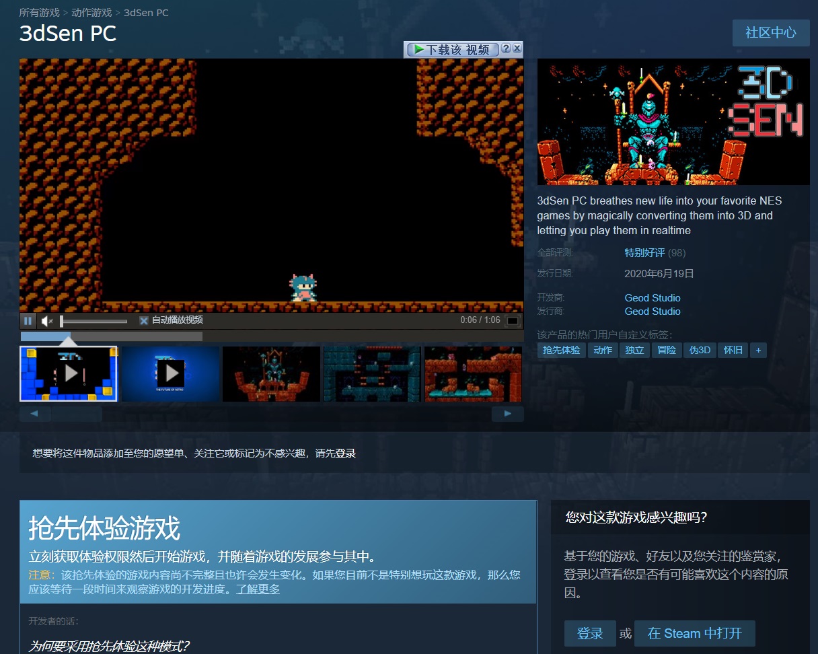Open the throne room screenshot thumbnail
The height and width of the screenshot is (654, 818).
271,374
